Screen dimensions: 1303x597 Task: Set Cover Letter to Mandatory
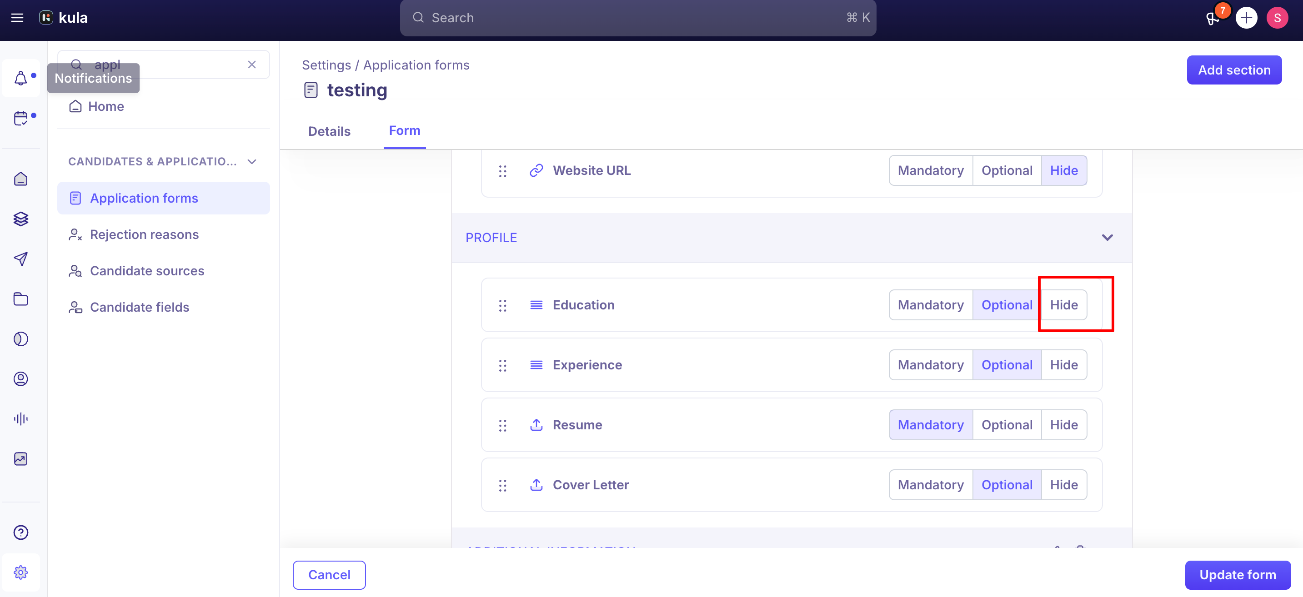931,485
